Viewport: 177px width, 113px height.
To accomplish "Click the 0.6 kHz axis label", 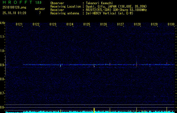I will 2,107.
